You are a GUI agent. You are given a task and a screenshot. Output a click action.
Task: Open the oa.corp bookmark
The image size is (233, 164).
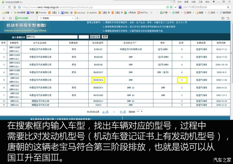80,13
